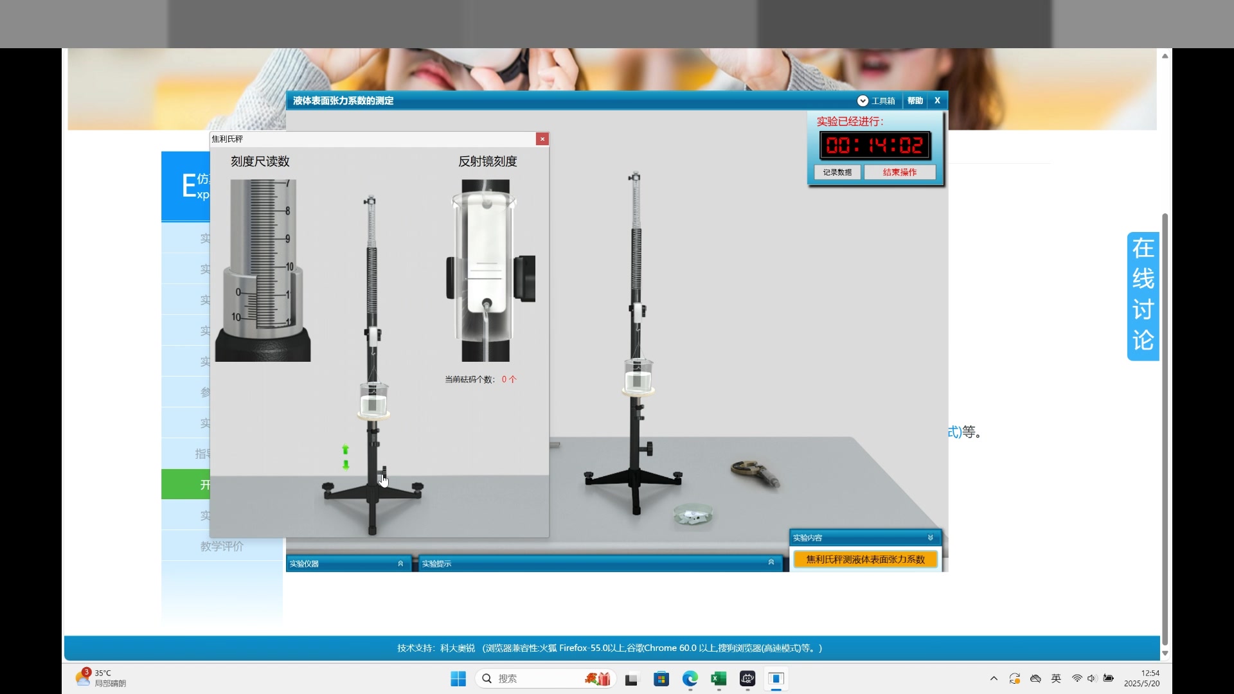This screenshot has height=694, width=1234.
Task: Open Microsoft Edge in taskbar
Action: (690, 679)
